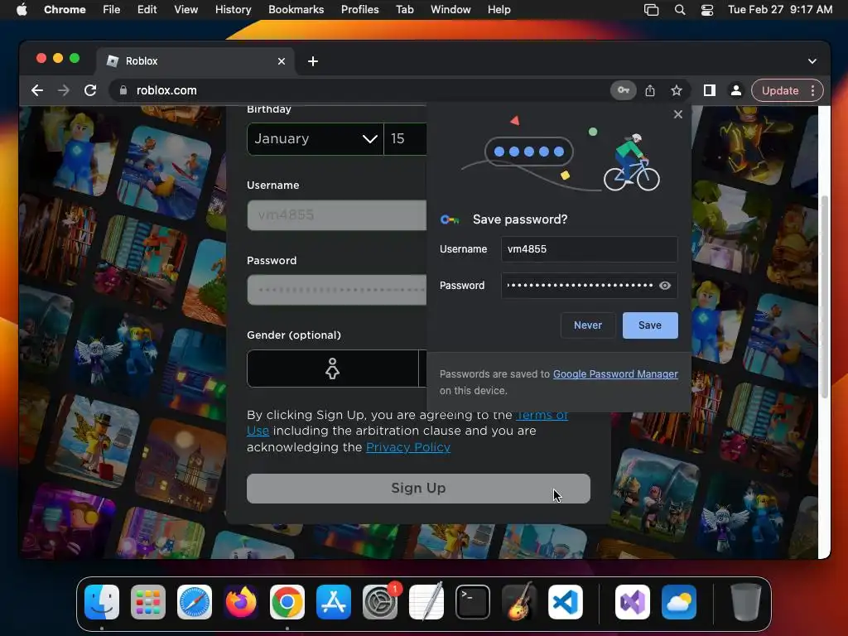Click the Never button
Viewport: 848px width, 636px height.
pyautogui.click(x=587, y=325)
